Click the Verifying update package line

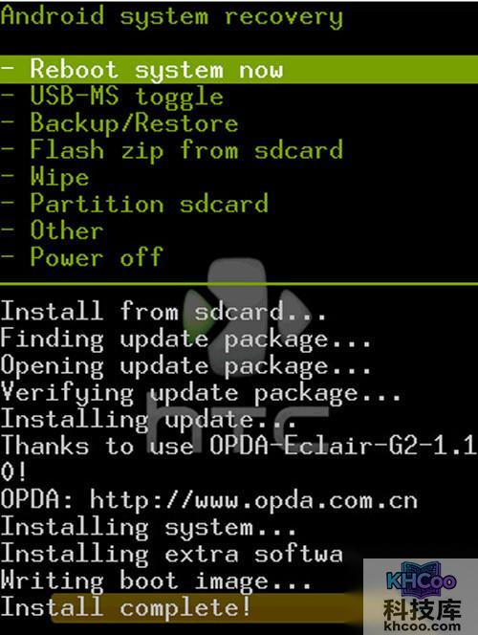point(201,392)
